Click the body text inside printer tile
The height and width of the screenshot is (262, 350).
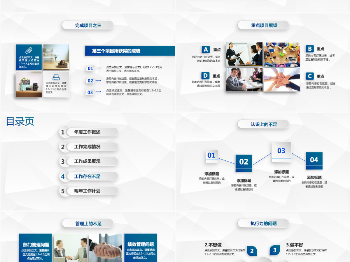[56, 88]
